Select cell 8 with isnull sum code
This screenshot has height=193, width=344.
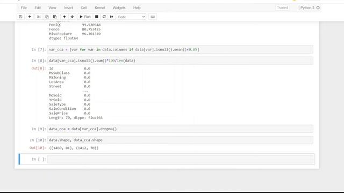181,61
